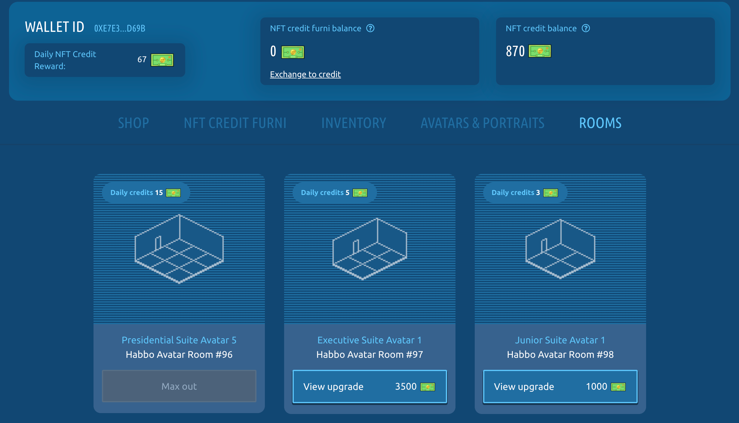Open the Executive Suite Avatar 1 title
This screenshot has width=739, height=423.
(370, 340)
